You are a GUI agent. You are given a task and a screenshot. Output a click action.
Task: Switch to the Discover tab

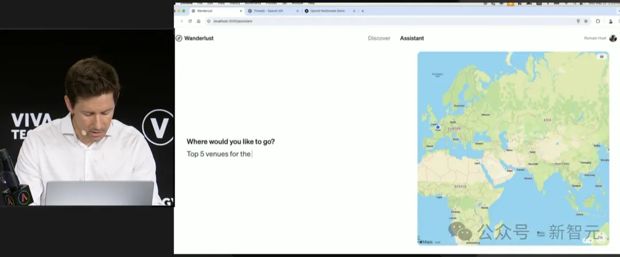point(379,38)
